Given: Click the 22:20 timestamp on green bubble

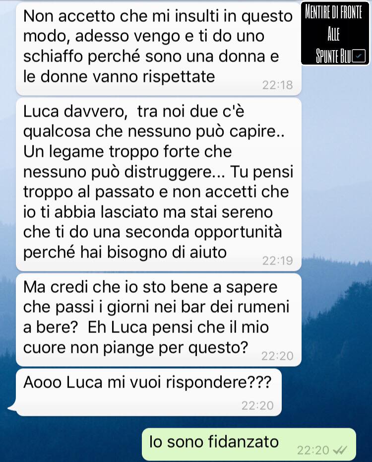Looking at the screenshot, I should click(x=313, y=450).
